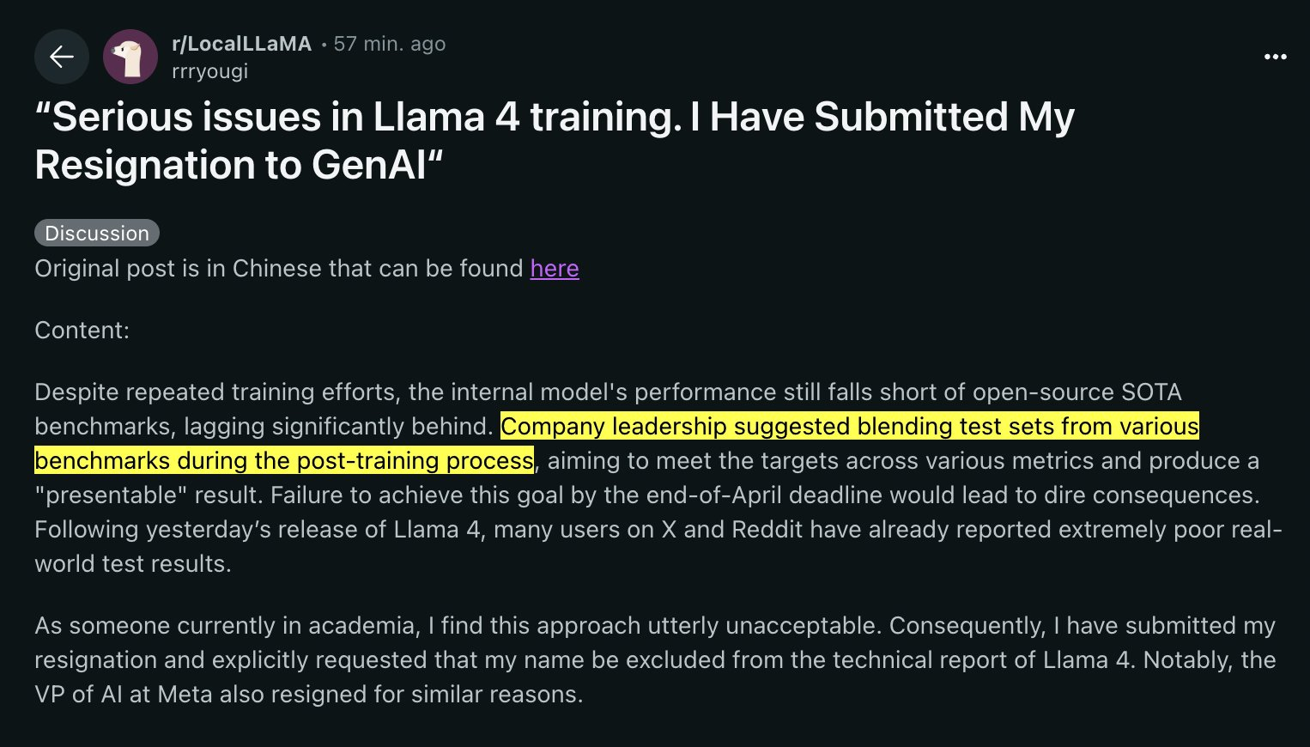Click the back arrow button
The width and height of the screenshot is (1310, 747).
61,57
